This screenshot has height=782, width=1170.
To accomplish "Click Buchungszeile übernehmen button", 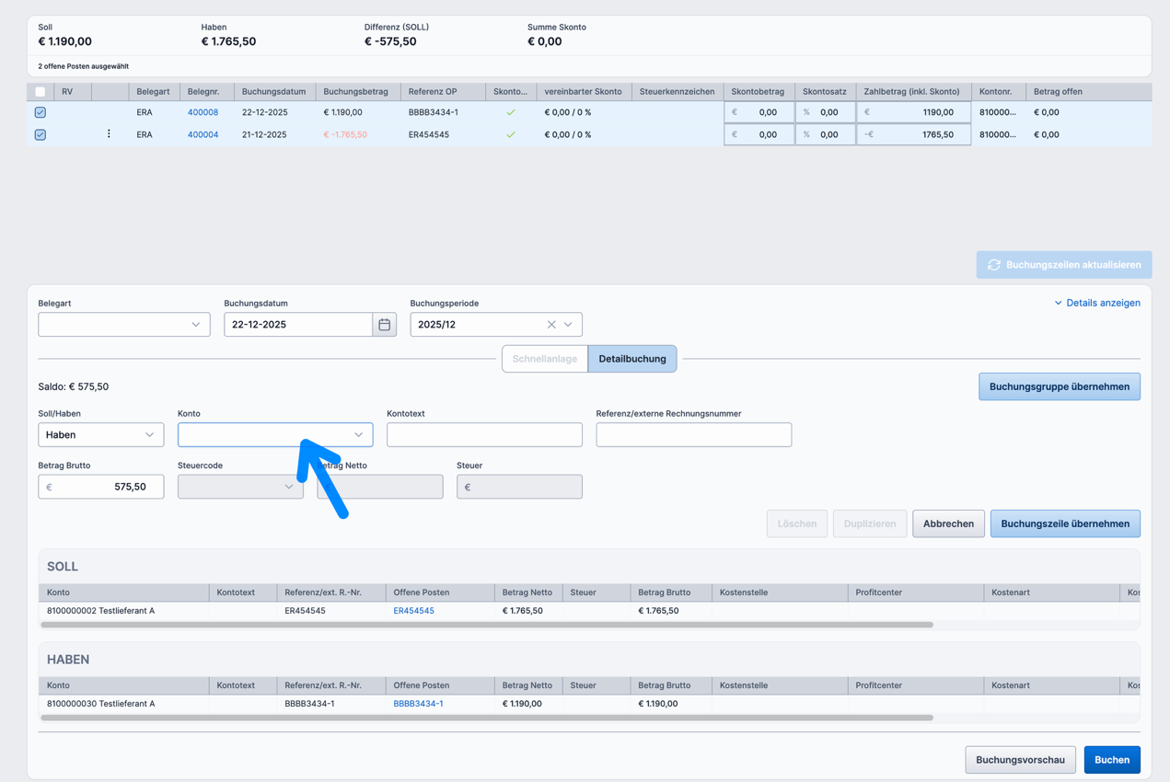I will click(x=1065, y=523).
